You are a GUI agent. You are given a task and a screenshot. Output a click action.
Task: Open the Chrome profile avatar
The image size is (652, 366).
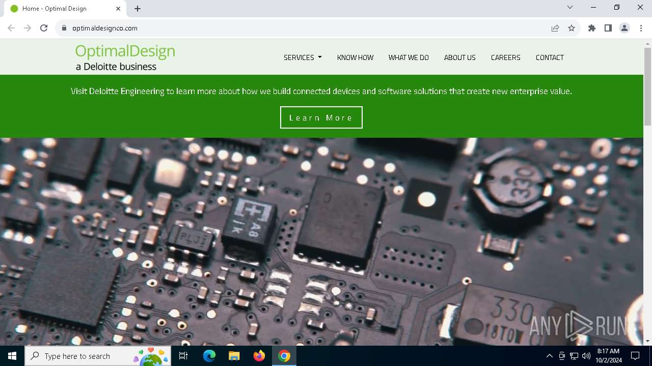pyautogui.click(x=624, y=28)
